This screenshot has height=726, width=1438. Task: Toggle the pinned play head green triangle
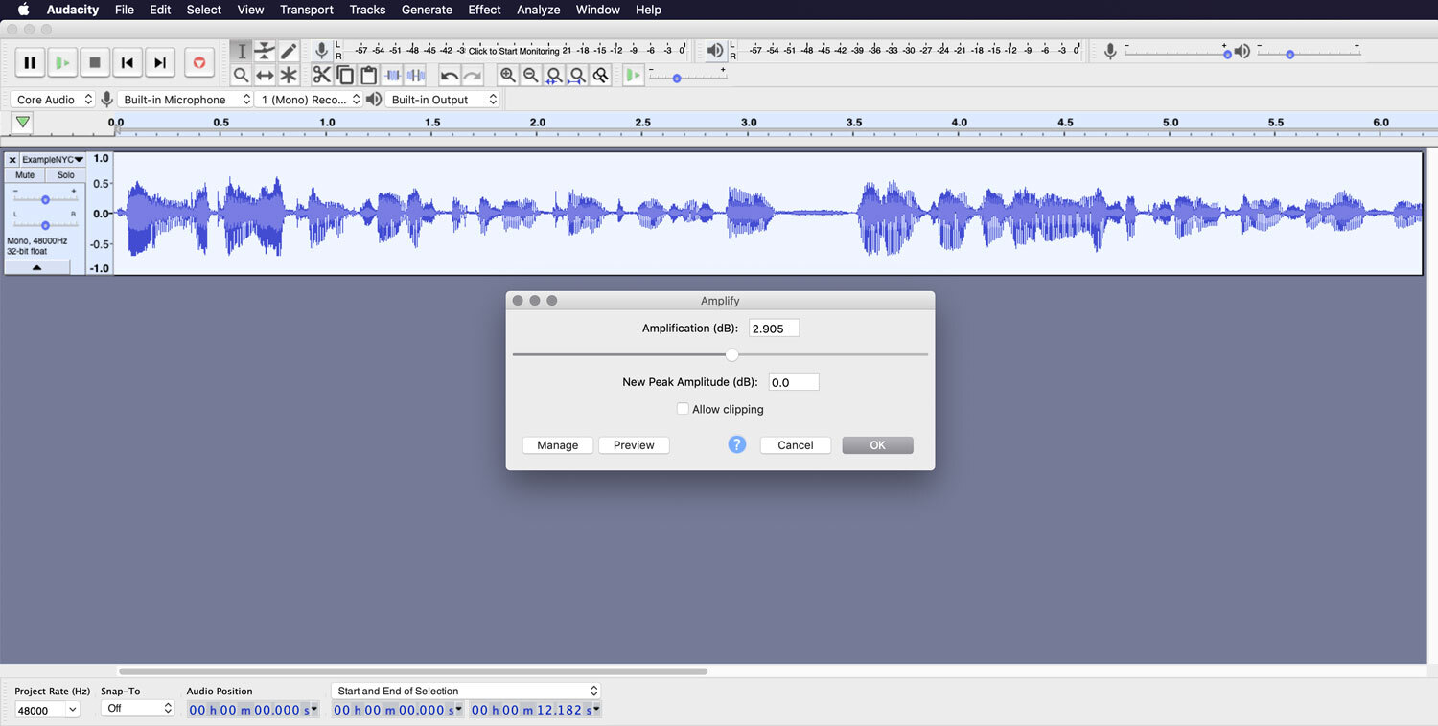pos(22,123)
